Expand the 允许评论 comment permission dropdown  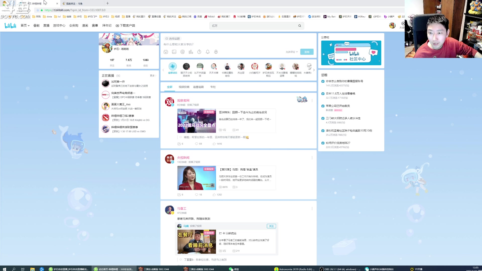(x=292, y=52)
